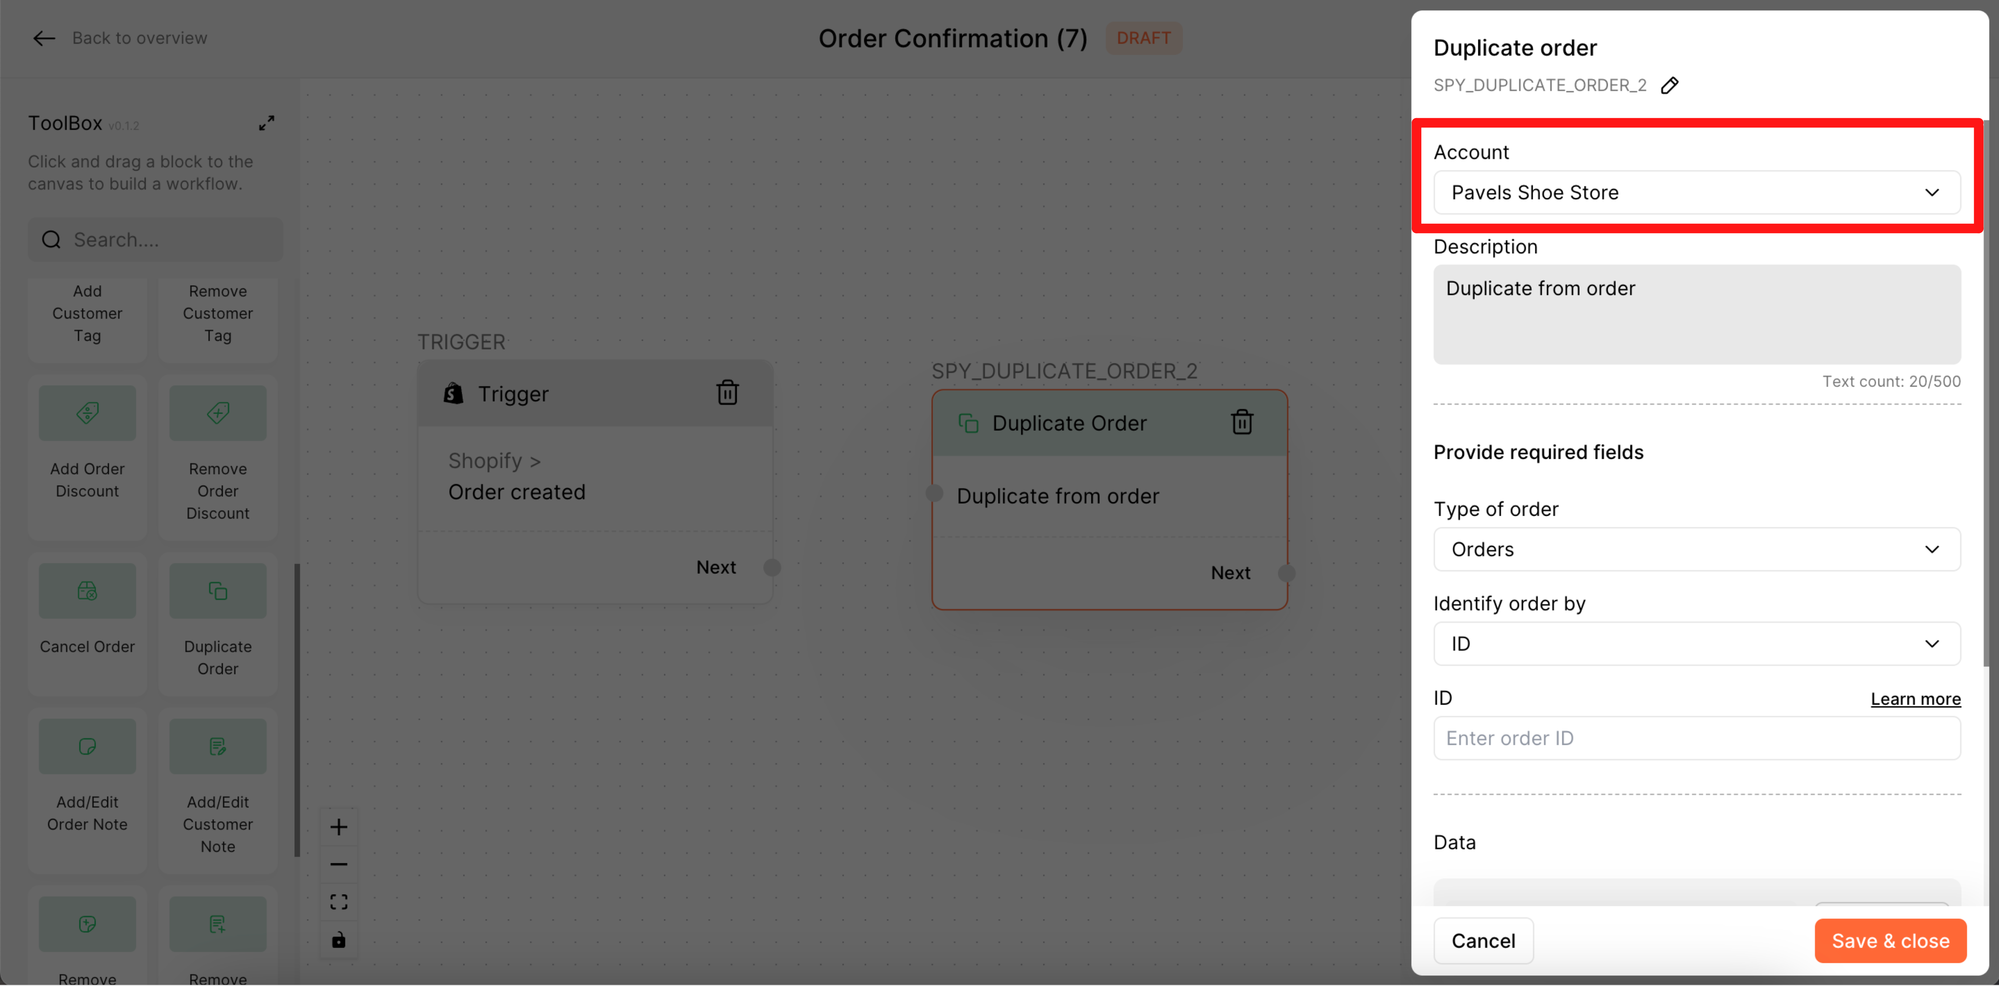Viewport: 1999px width, 986px height.
Task: Open the Identify order by dropdown
Action: tap(1696, 644)
